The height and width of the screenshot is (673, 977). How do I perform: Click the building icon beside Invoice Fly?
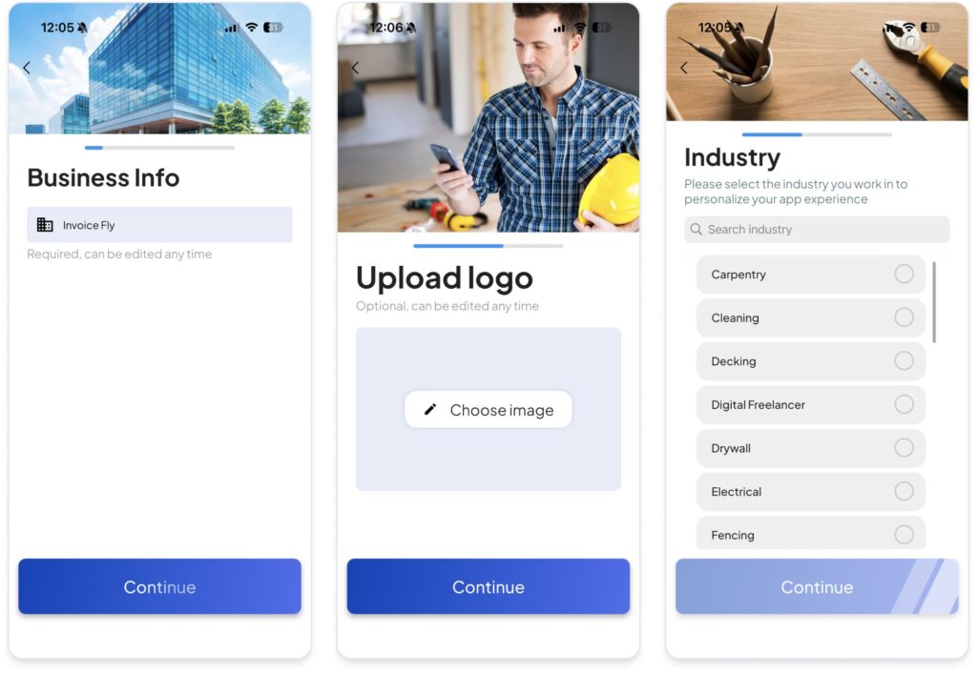[x=45, y=225]
